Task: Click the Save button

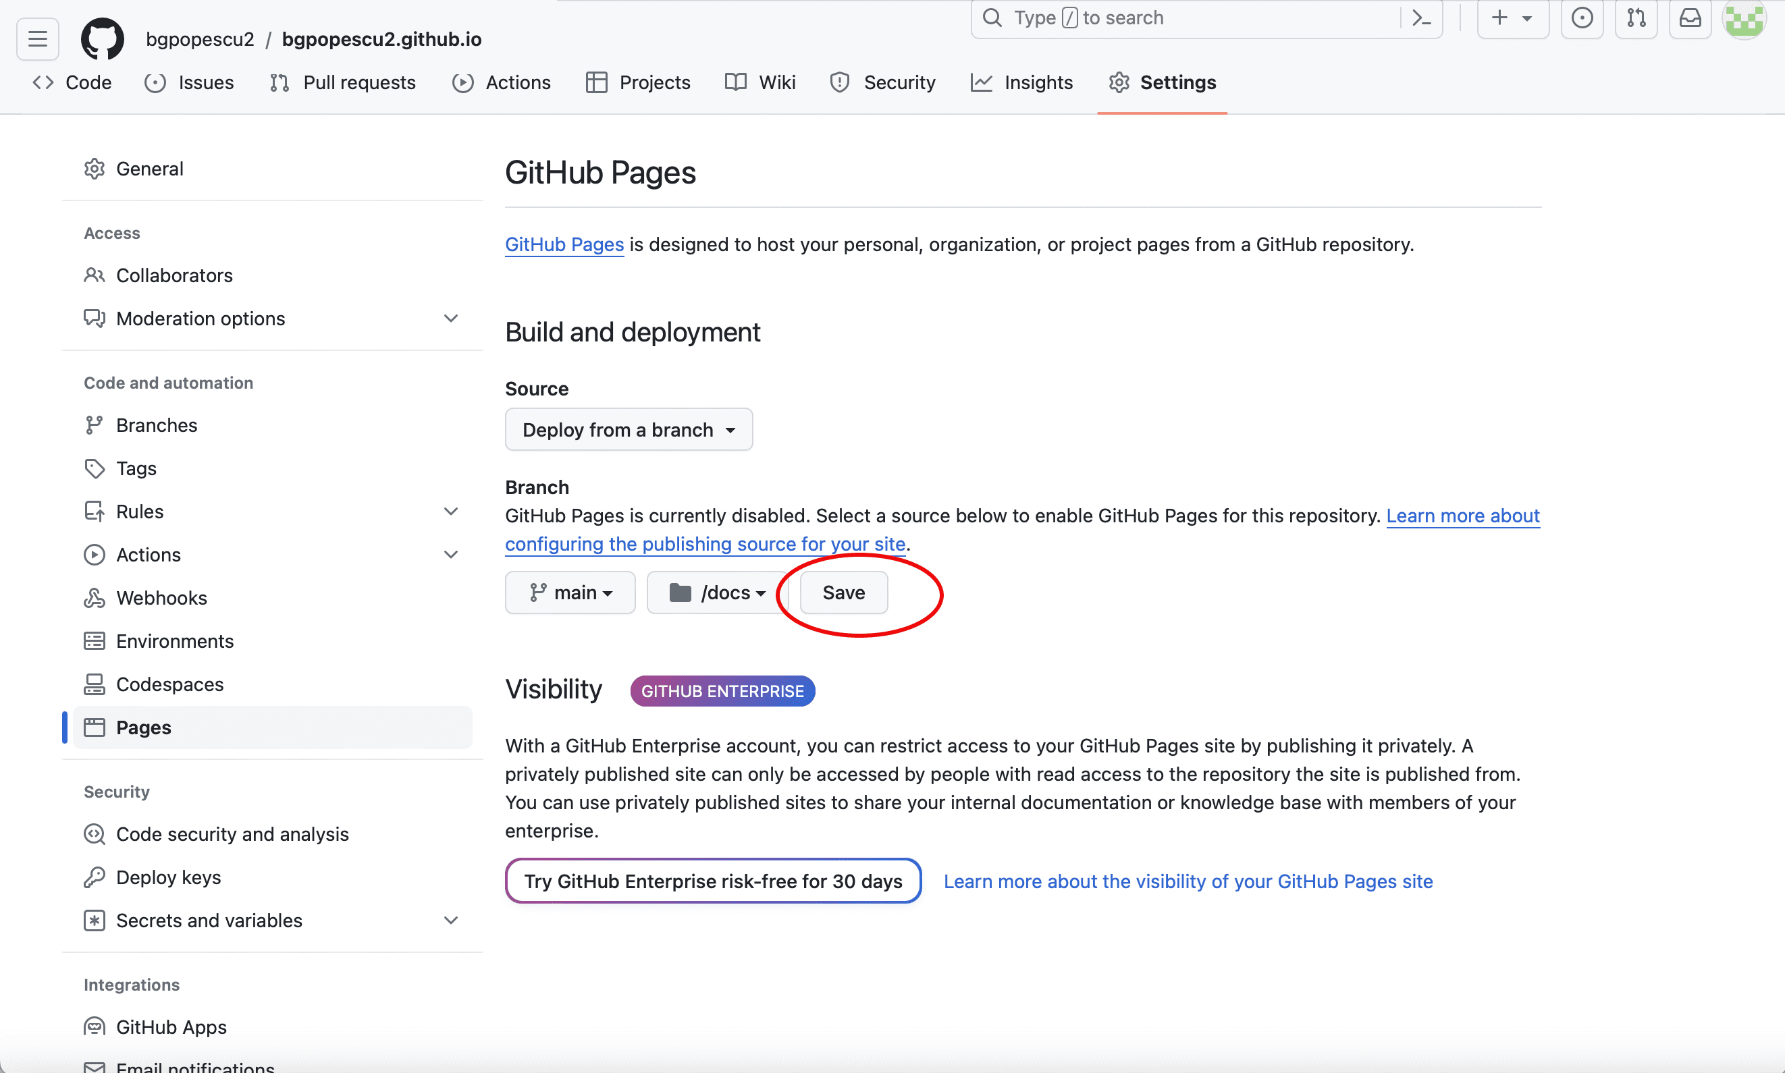Action: coord(843,593)
